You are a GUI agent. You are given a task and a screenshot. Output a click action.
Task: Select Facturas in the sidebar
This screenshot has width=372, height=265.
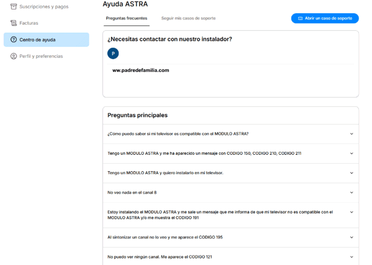(29, 23)
